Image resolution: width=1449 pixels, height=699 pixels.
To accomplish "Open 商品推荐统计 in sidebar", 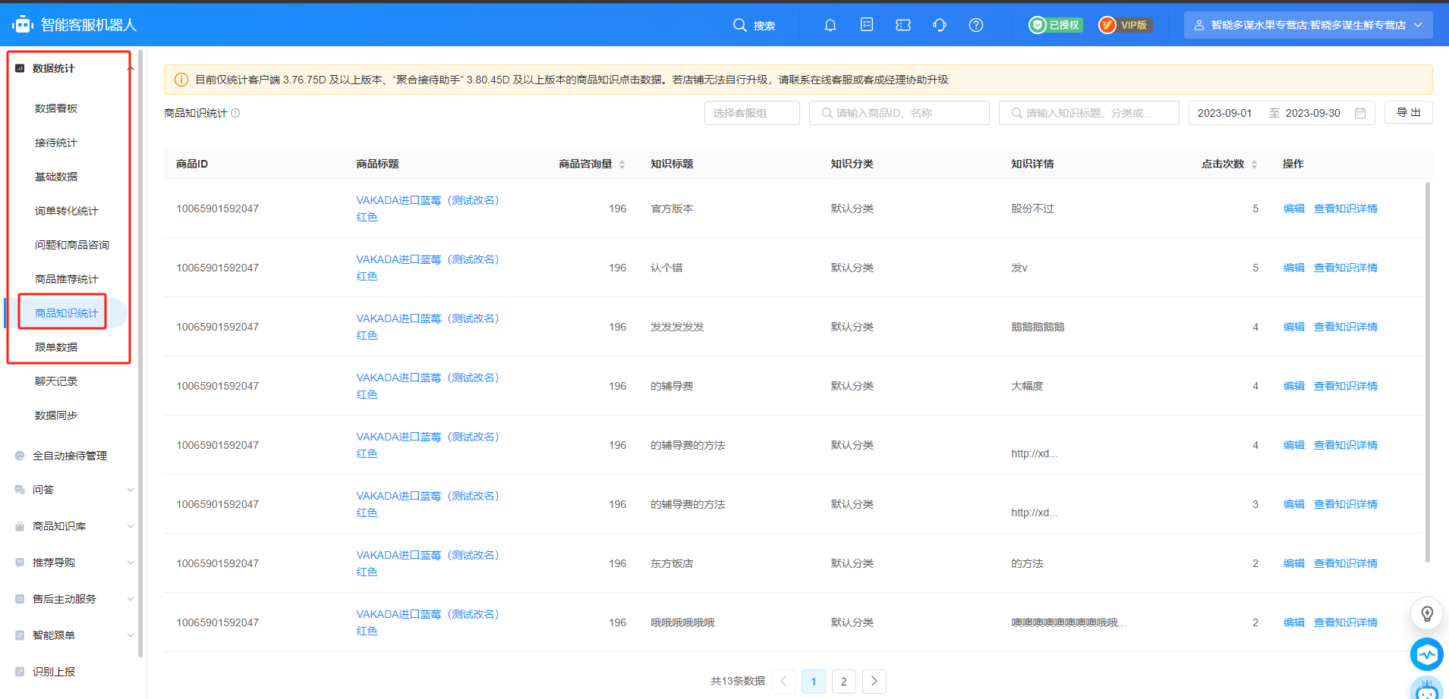I will click(67, 279).
